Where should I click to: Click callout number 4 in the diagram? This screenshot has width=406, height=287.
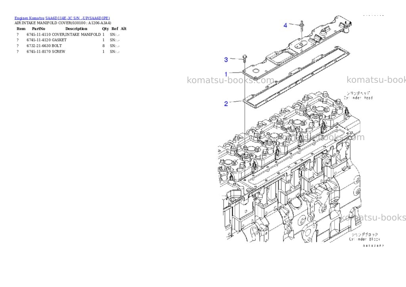(x=285, y=25)
